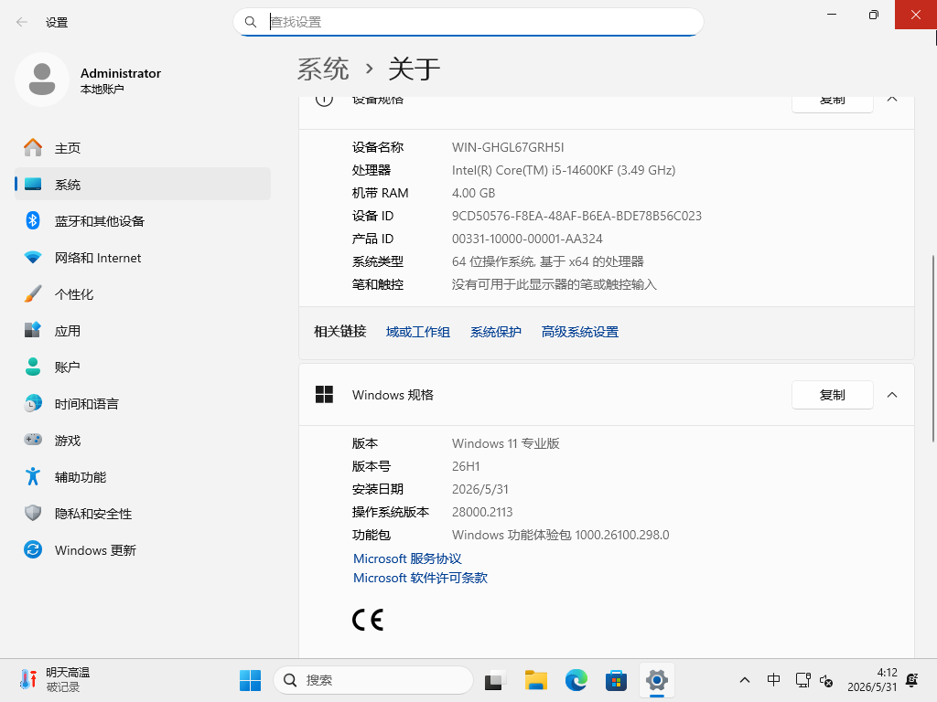The width and height of the screenshot is (937, 702).
Task: Click the 产品 ID value 00331-10000-00001-AA324
Action: pos(527,239)
